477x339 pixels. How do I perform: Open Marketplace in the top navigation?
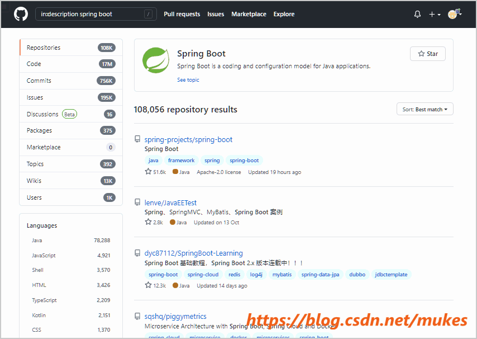tap(249, 14)
